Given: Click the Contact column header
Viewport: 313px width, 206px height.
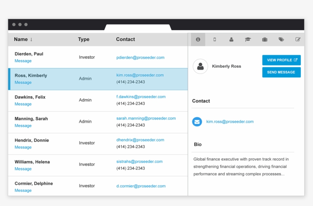Looking at the screenshot, I should (x=126, y=39).
